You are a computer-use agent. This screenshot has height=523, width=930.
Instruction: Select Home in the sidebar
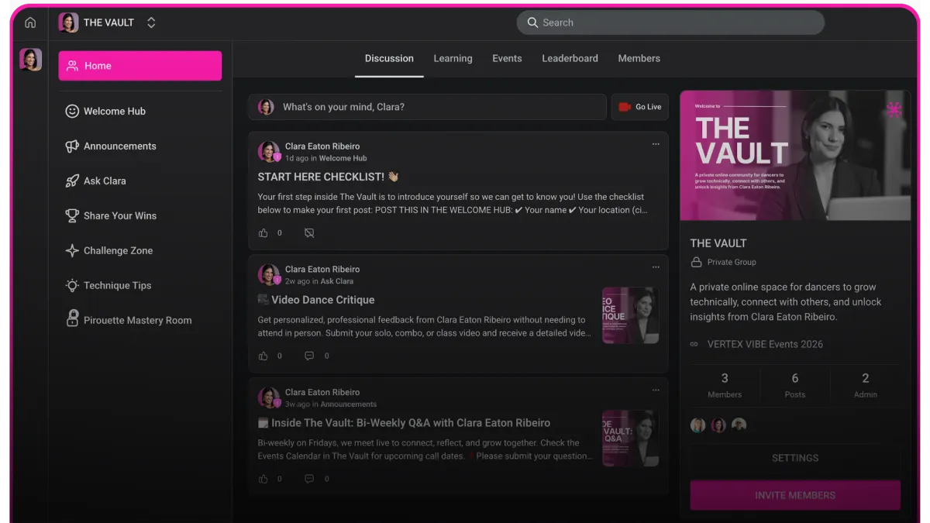pos(140,66)
